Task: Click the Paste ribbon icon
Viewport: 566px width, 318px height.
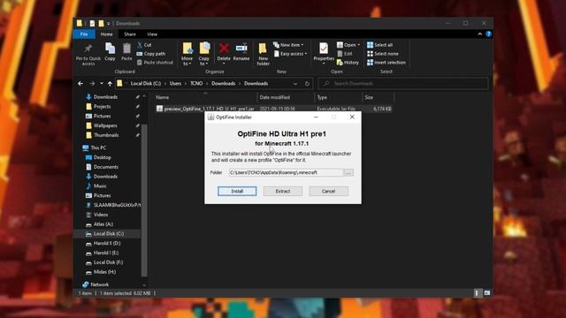Action: tap(126, 52)
